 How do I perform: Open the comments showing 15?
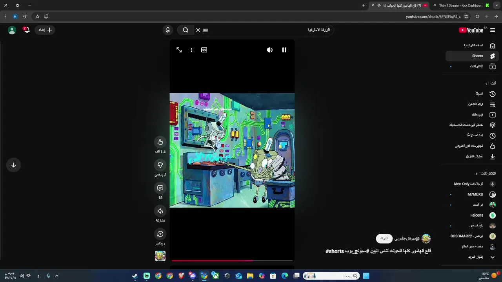point(160,188)
